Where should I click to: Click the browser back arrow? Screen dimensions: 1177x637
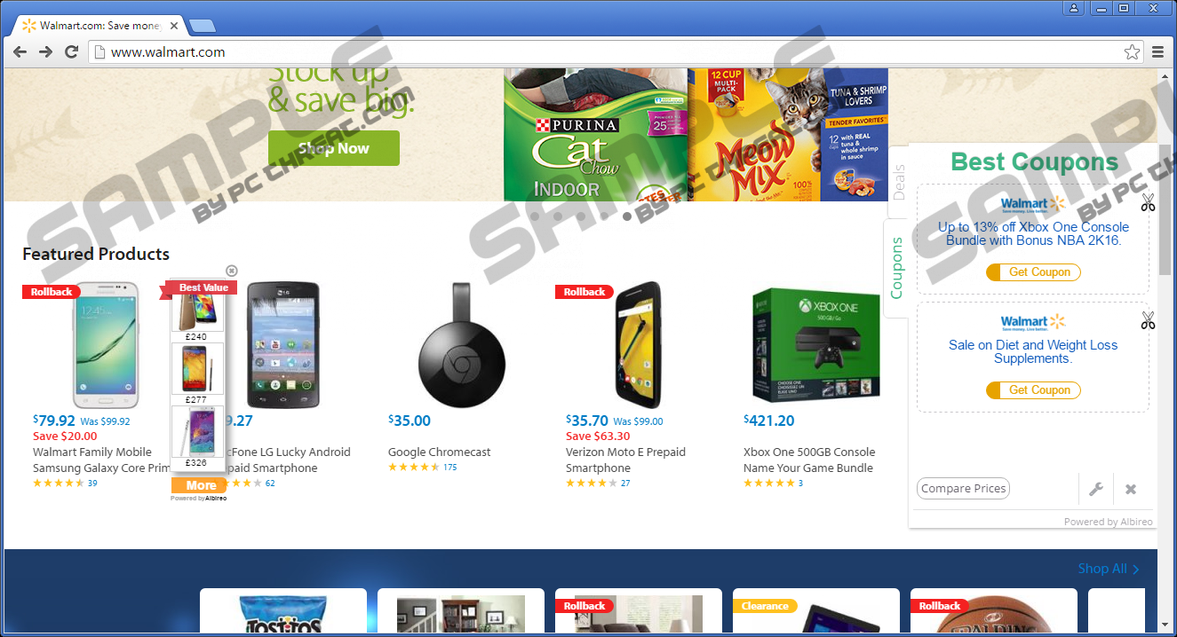(x=20, y=52)
